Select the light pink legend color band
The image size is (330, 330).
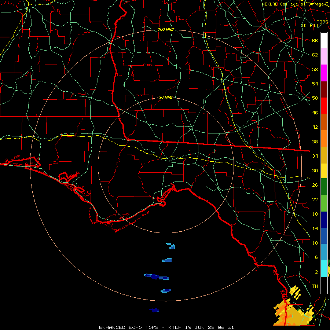click(x=324, y=56)
